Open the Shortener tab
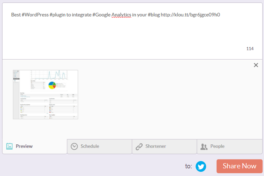Image resolution: width=264 pixels, height=176 pixels. click(x=165, y=146)
